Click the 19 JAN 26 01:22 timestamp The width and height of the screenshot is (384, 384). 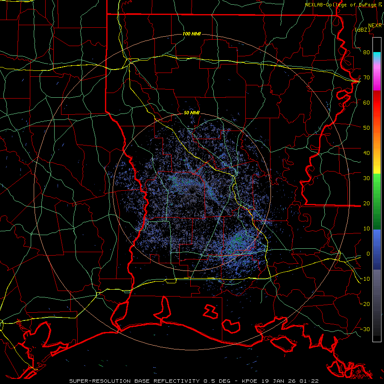pyautogui.click(x=291, y=381)
